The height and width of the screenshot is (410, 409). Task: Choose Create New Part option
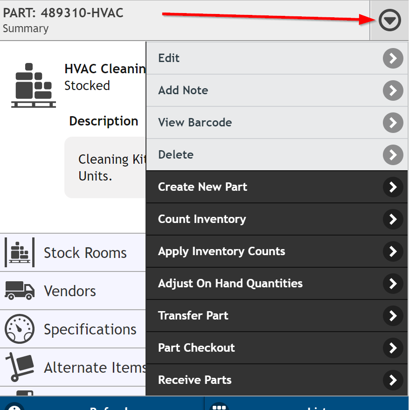pos(277,187)
